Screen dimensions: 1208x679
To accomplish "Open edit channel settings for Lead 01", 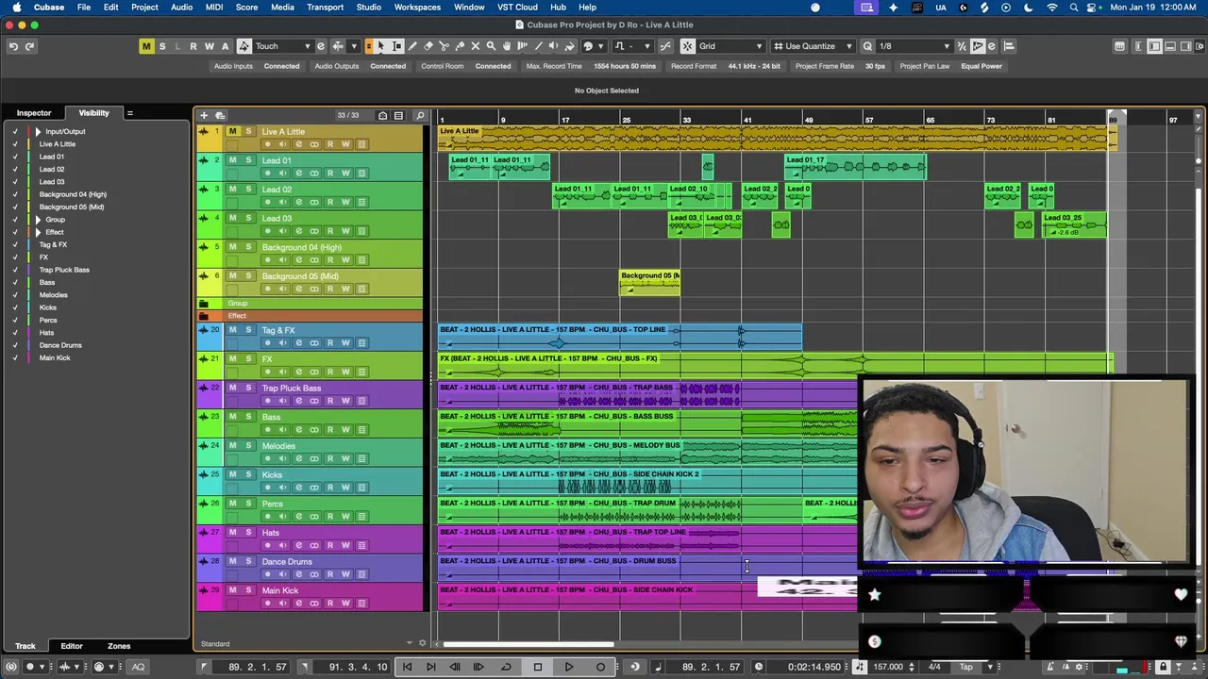I will pos(298,173).
